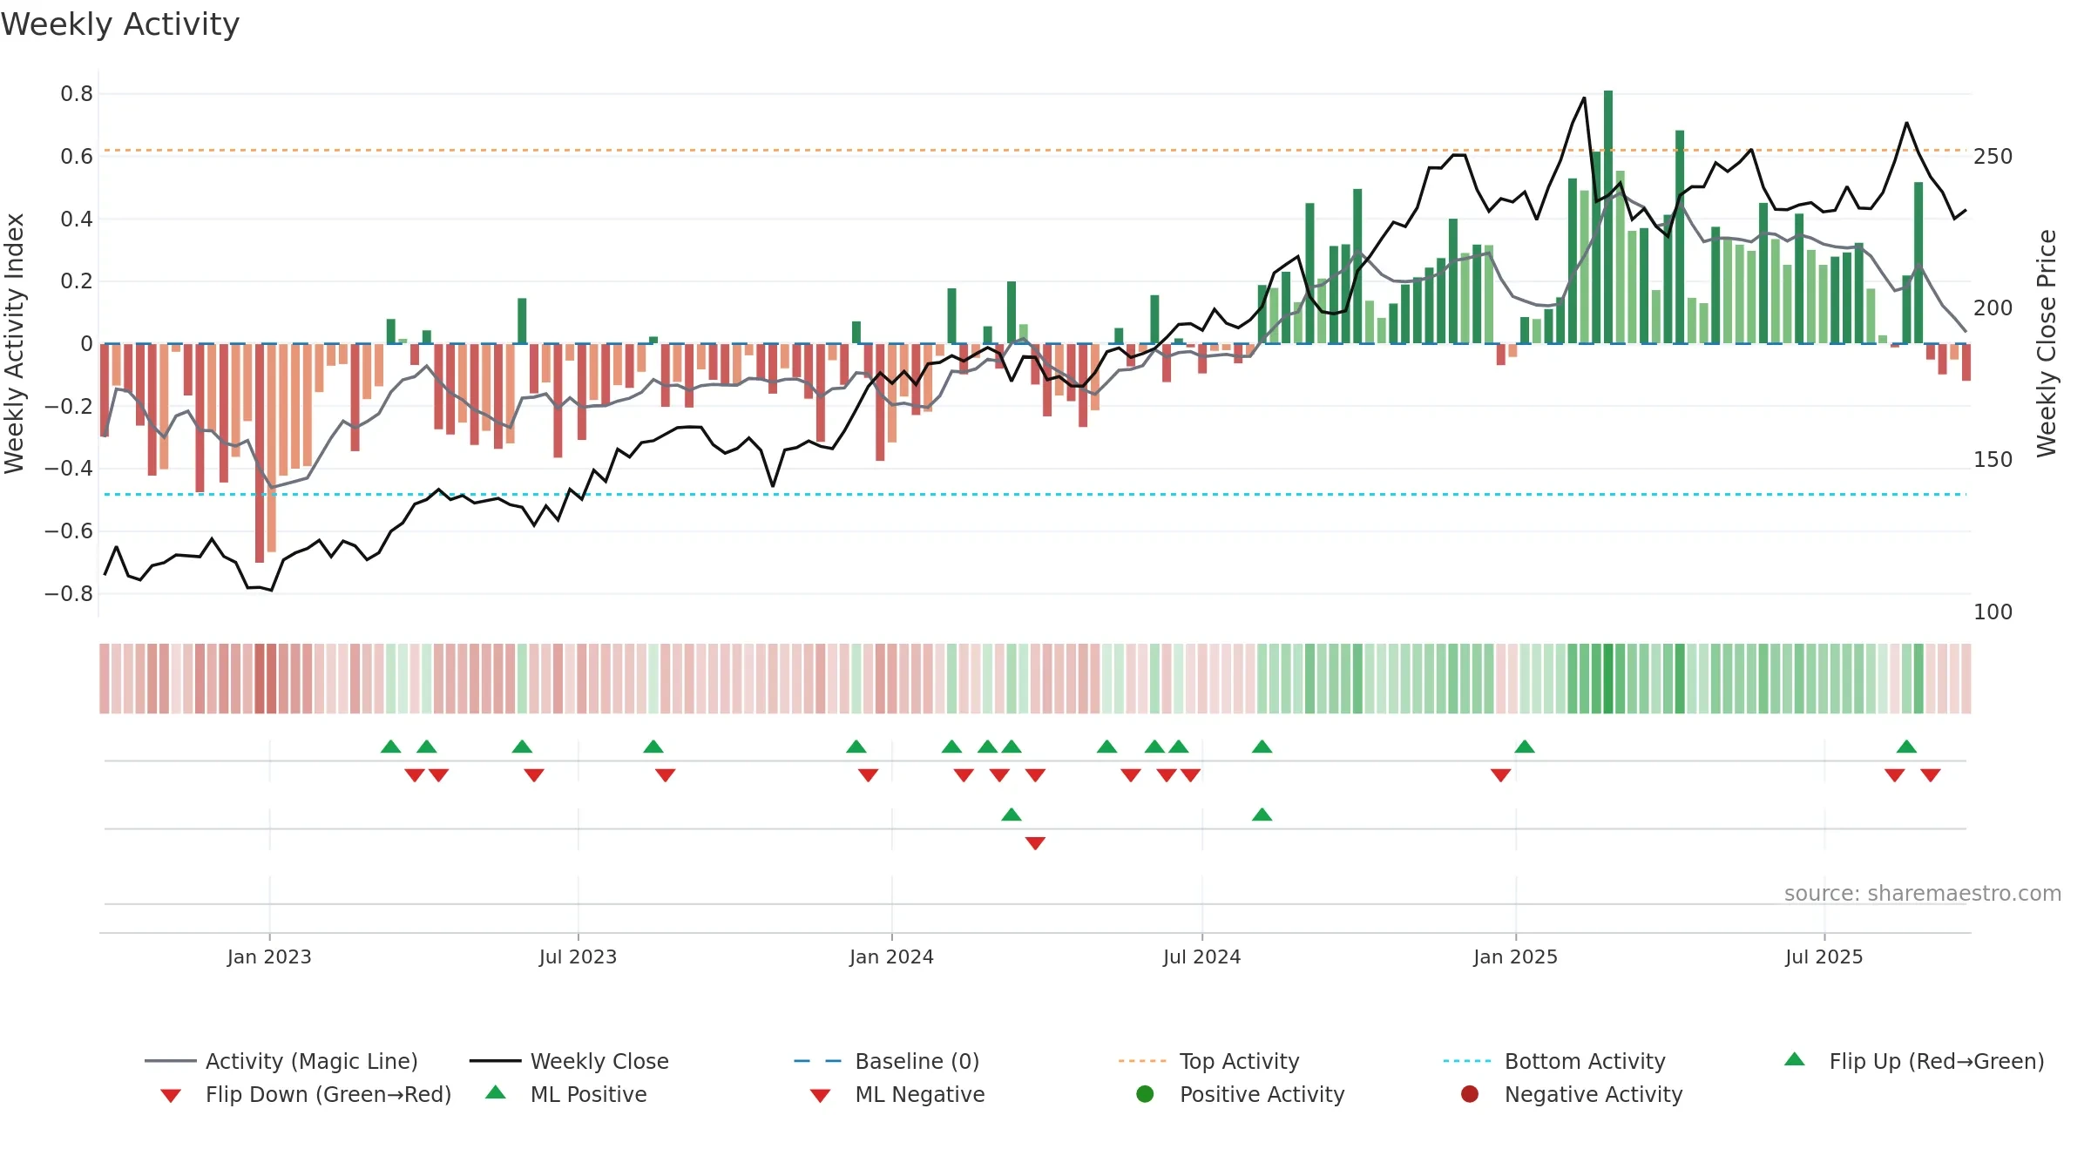
Task: Toggle the Activity (Magic Line) legend entry
Action: click(x=281, y=1061)
